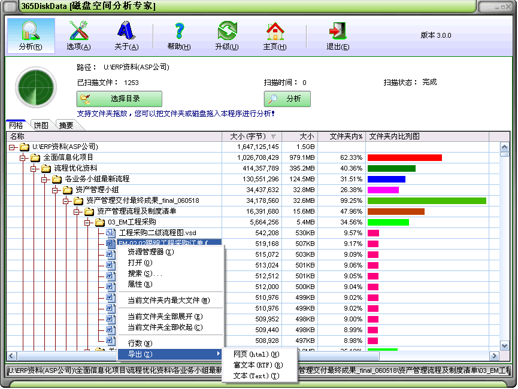Open Options (选项) from the toolbar
Image resolution: width=518 pixels, height=389 pixels.
78,36
